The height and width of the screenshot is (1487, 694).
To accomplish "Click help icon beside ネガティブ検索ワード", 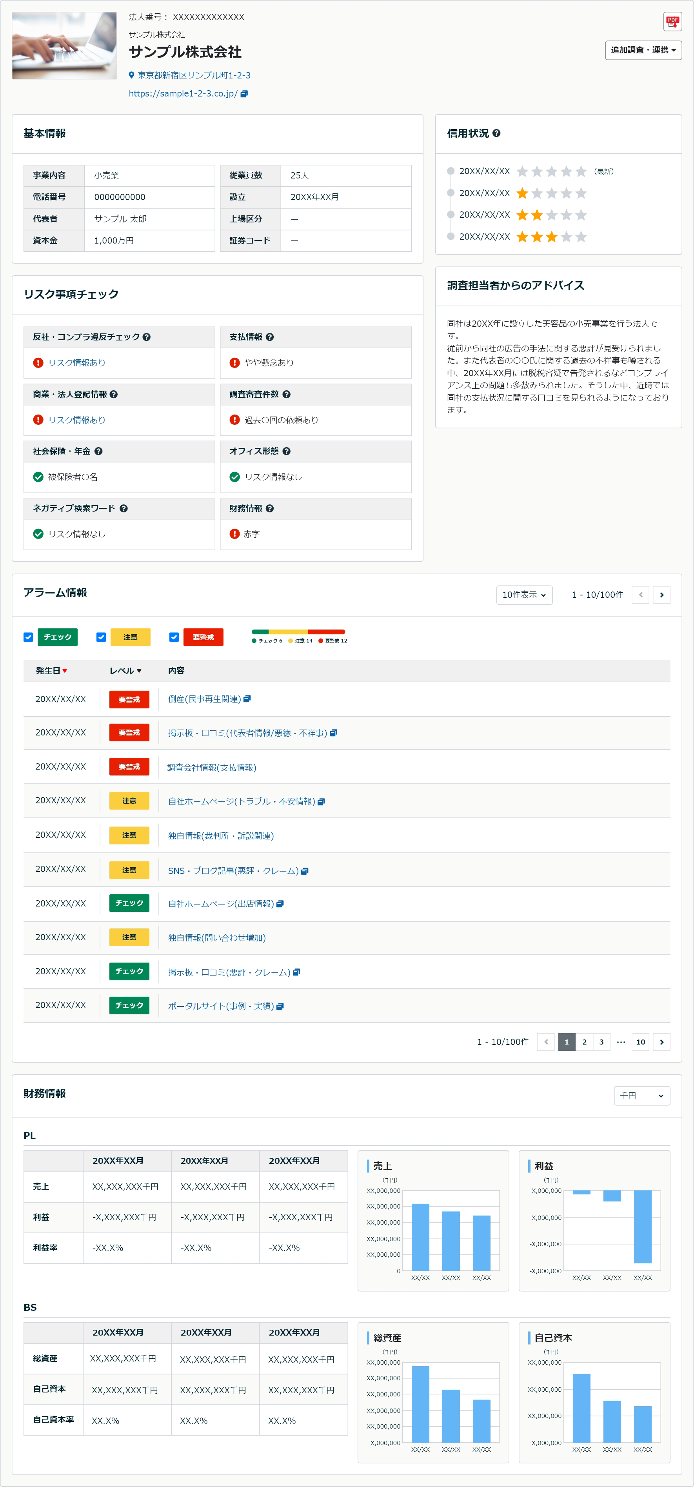I will (124, 509).
